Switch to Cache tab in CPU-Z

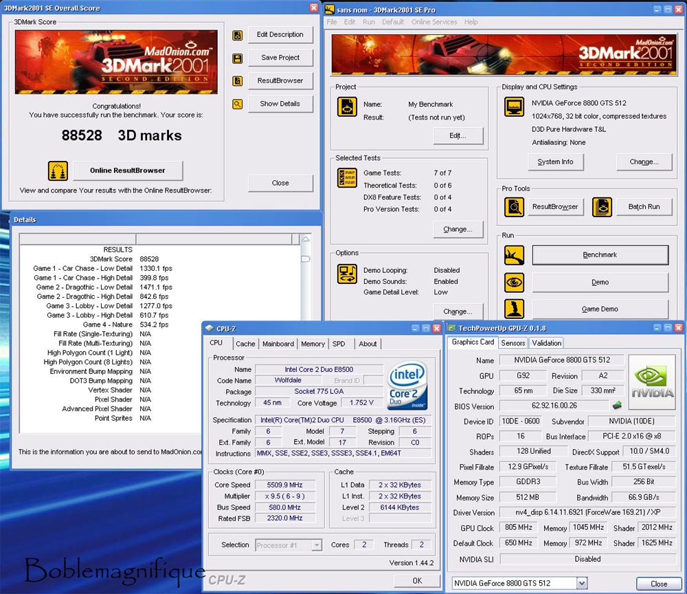pyautogui.click(x=245, y=344)
